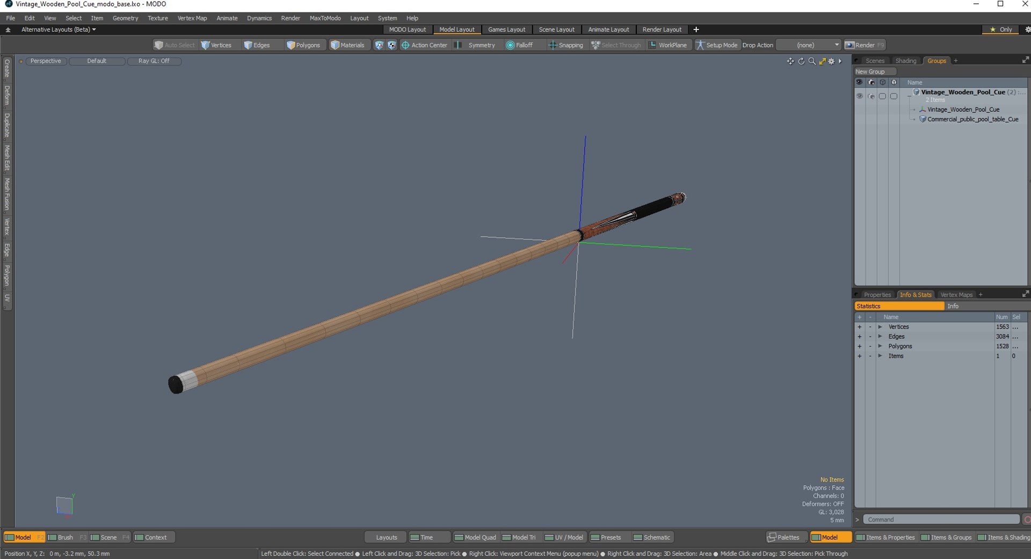
Task: Open Alternative Layouts (Beta) dropdown
Action: pyautogui.click(x=59, y=30)
